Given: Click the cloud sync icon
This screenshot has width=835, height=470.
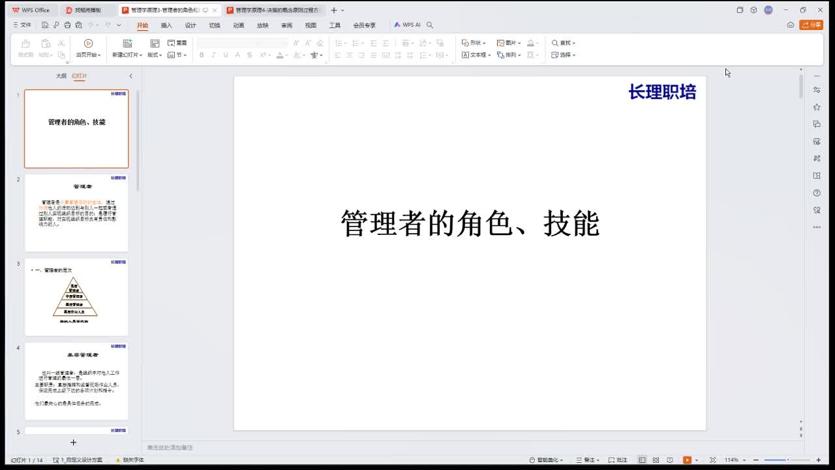Looking at the screenshot, I should click(x=791, y=25).
